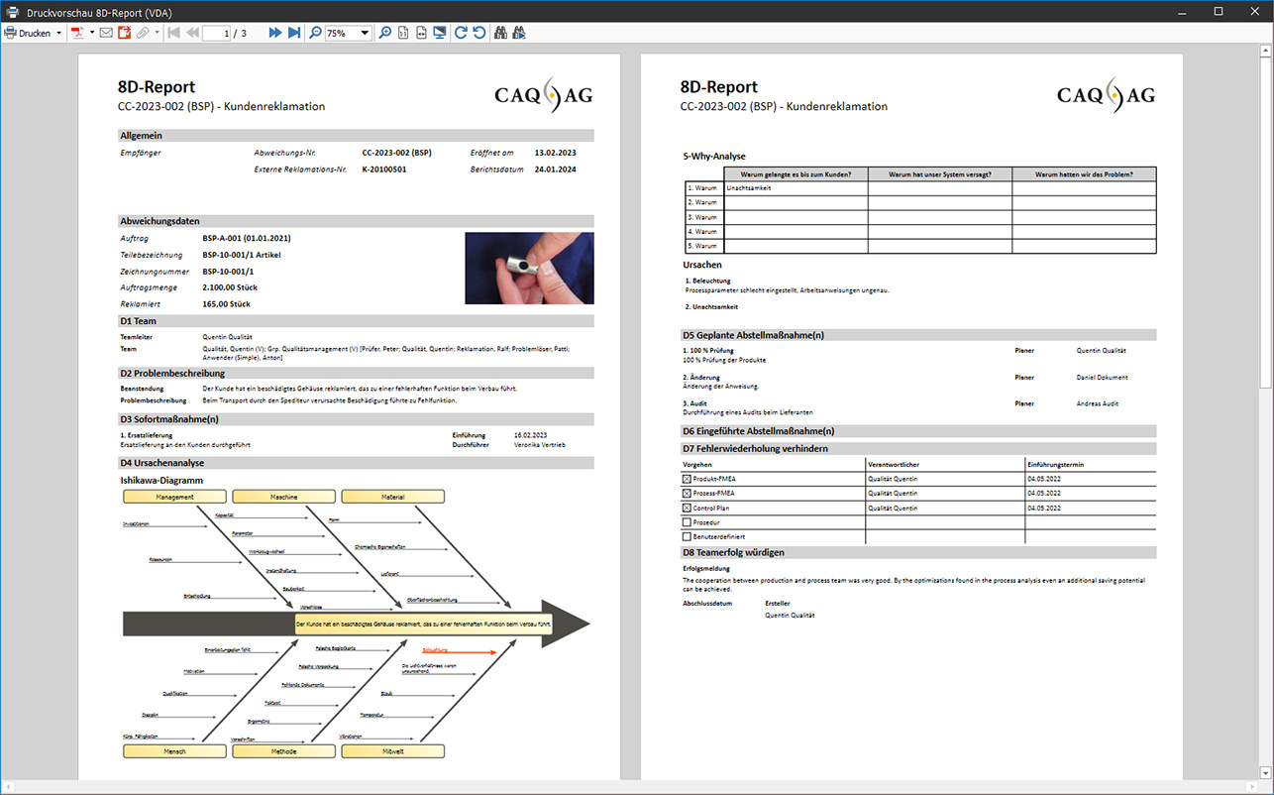Viewport: 1274px width, 795px height.
Task: Click the Abweichungsdaten section header
Action: click(x=356, y=221)
